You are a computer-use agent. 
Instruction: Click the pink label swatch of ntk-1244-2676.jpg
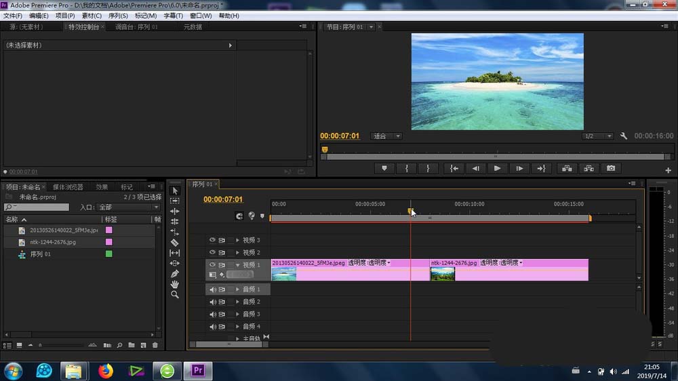coord(108,242)
